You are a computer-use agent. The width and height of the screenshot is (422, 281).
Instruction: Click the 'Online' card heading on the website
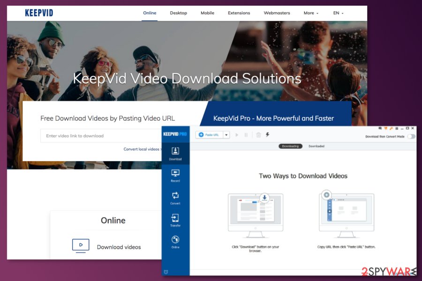[113, 221]
